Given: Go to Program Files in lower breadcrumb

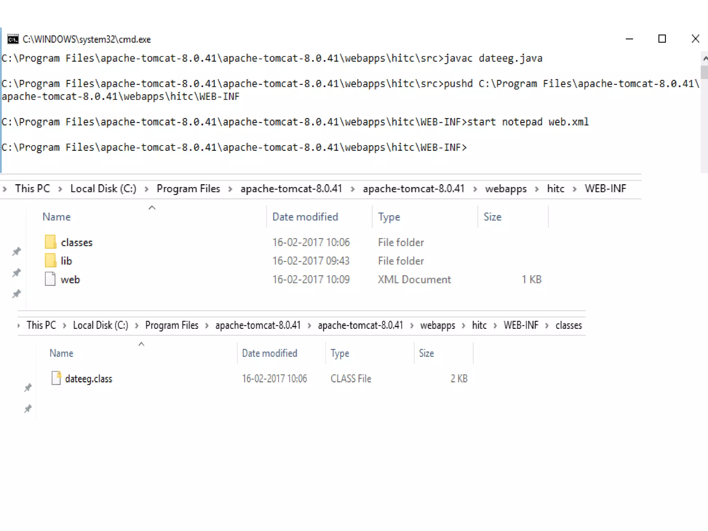Looking at the screenshot, I should [x=171, y=325].
